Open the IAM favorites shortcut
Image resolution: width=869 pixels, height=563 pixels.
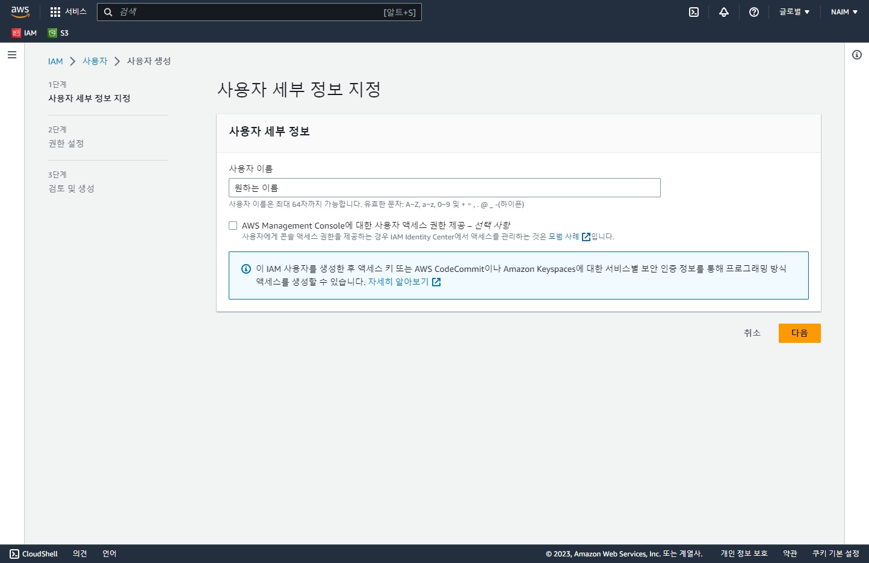(x=25, y=33)
